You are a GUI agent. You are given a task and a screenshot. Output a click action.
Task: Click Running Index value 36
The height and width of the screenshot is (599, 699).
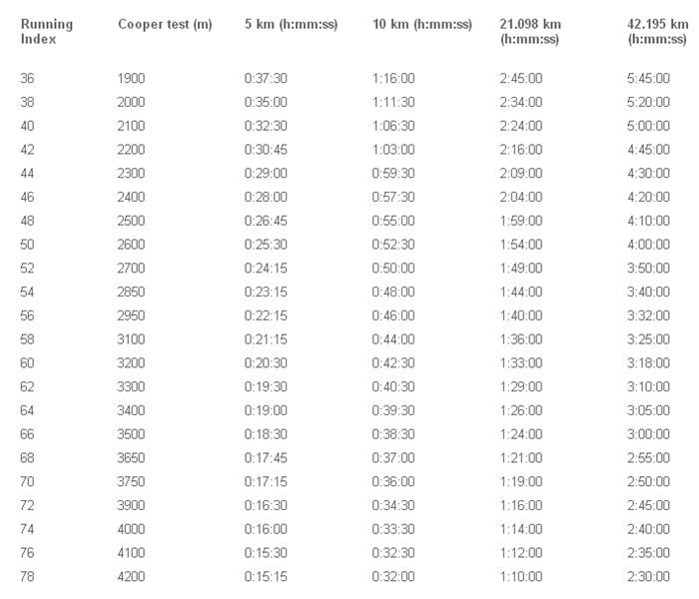point(27,79)
